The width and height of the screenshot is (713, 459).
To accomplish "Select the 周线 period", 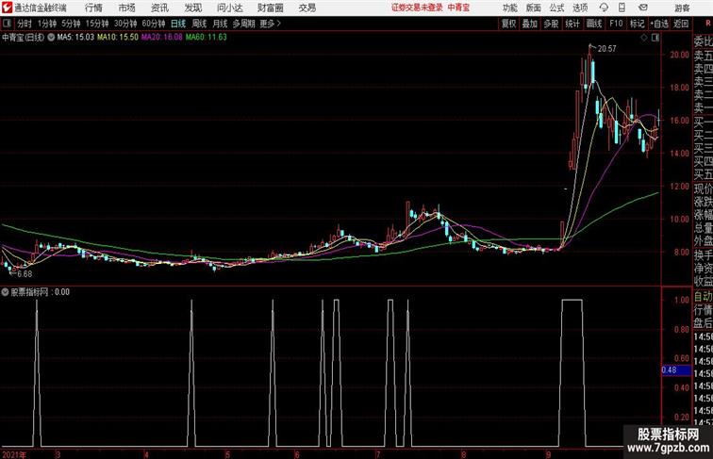I will click(199, 24).
